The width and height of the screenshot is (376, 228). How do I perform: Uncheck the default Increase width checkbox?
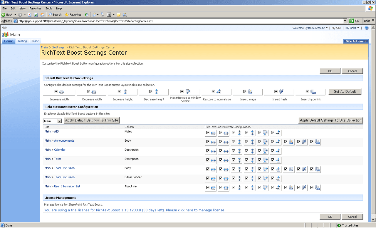click(56, 91)
